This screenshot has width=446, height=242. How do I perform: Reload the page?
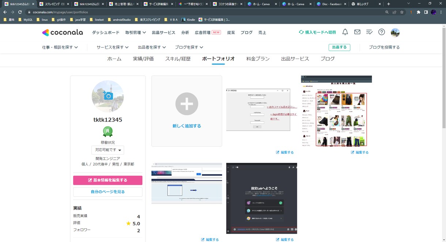(x=20, y=12)
